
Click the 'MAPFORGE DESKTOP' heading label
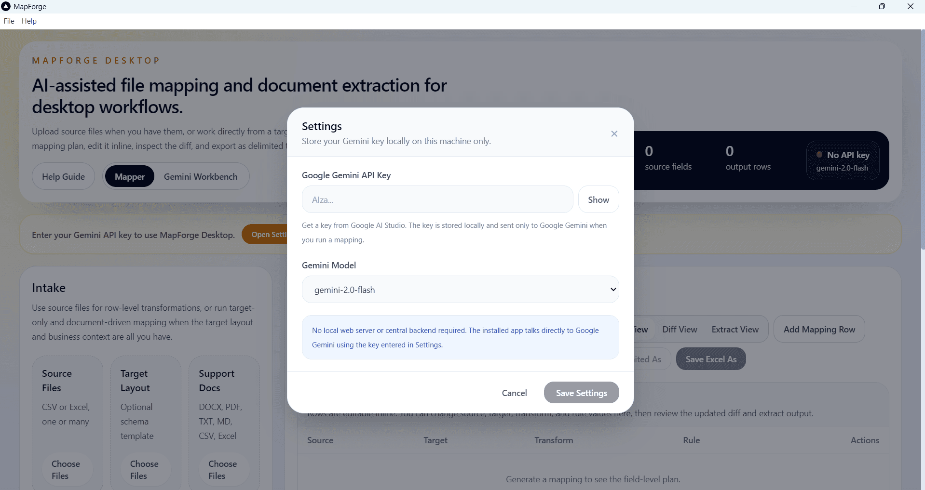coord(96,61)
